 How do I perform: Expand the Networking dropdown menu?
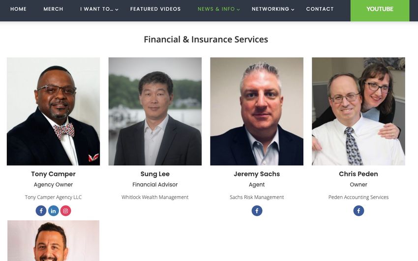273,9
